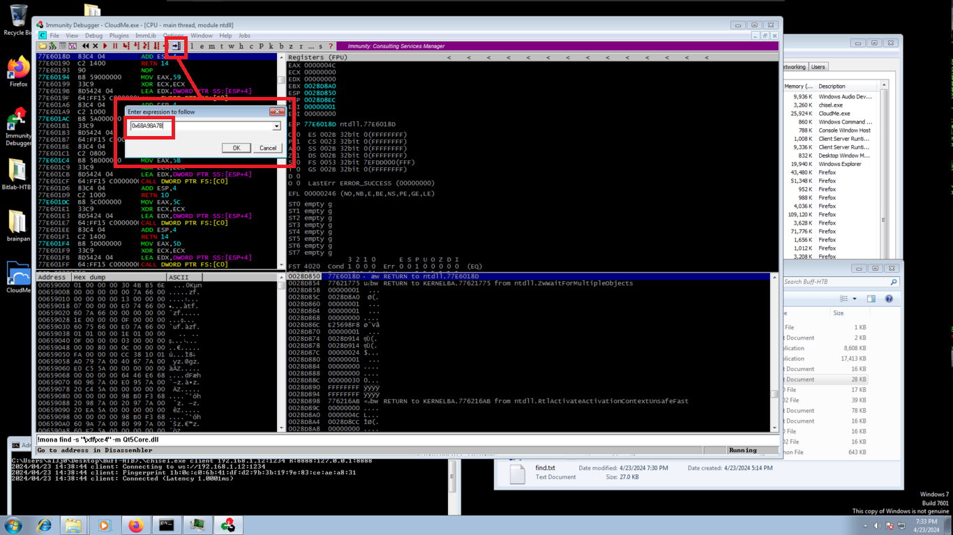The image size is (953, 535).
Task: Open the breakpoints 'b' window
Action: 281,46
